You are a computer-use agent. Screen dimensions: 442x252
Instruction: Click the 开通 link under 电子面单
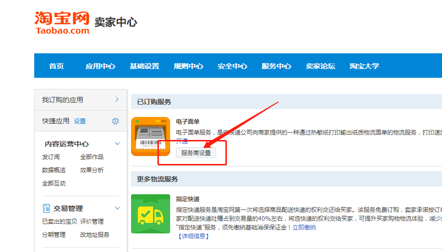182,141
